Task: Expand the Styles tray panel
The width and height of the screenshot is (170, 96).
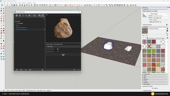Action: click(155, 76)
